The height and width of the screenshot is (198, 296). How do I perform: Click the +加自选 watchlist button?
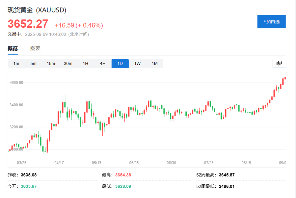coord(271,21)
